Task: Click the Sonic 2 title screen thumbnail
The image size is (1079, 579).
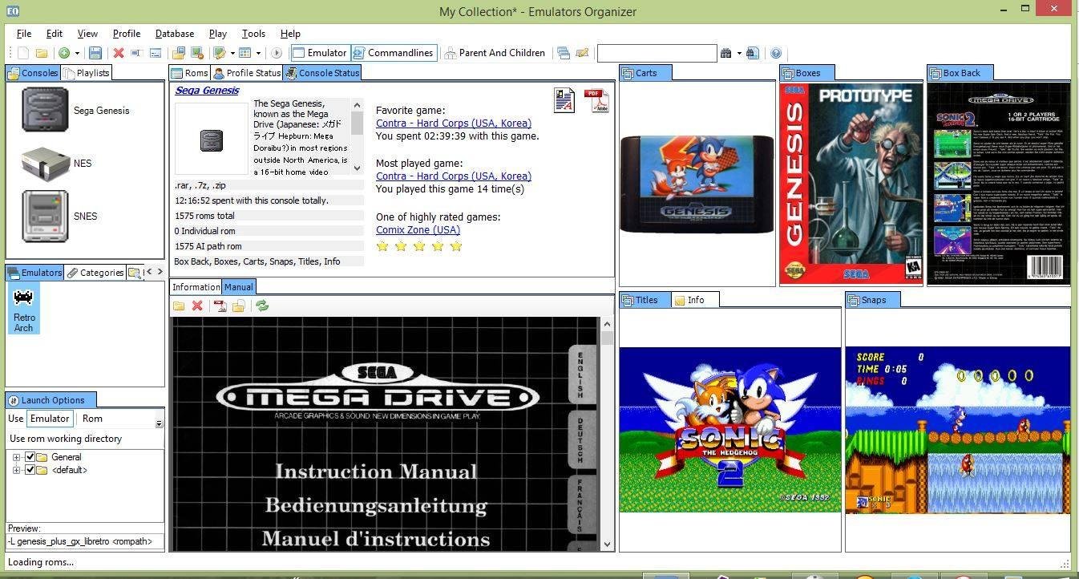Action: [x=729, y=429]
